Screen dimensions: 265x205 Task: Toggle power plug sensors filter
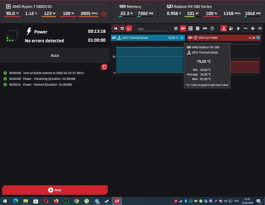[x=238, y=28]
